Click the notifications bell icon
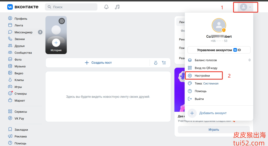The height and width of the screenshot is (146, 268). [106, 7]
